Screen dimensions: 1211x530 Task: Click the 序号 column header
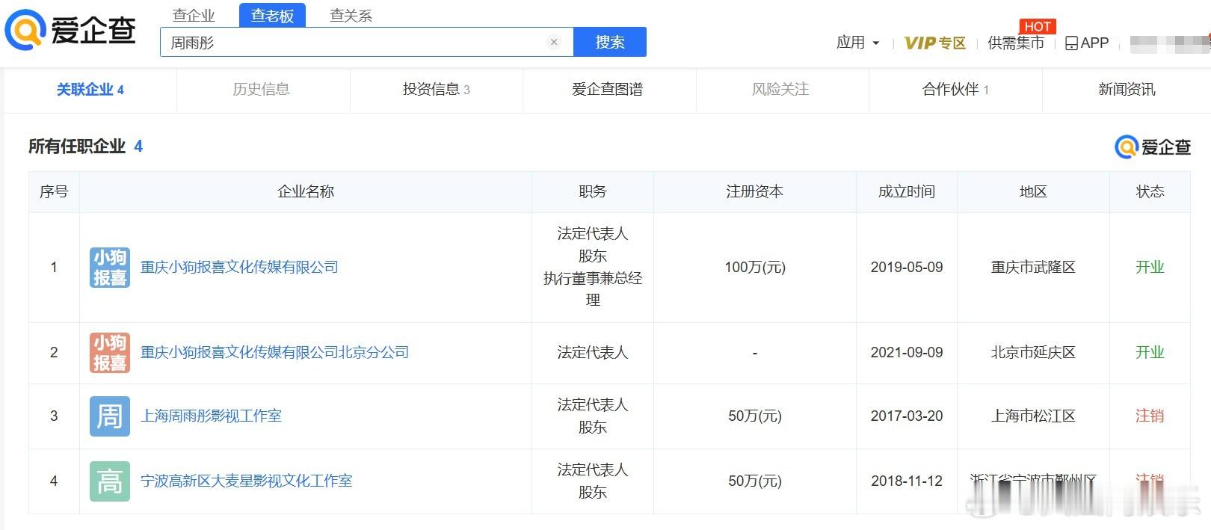[54, 192]
